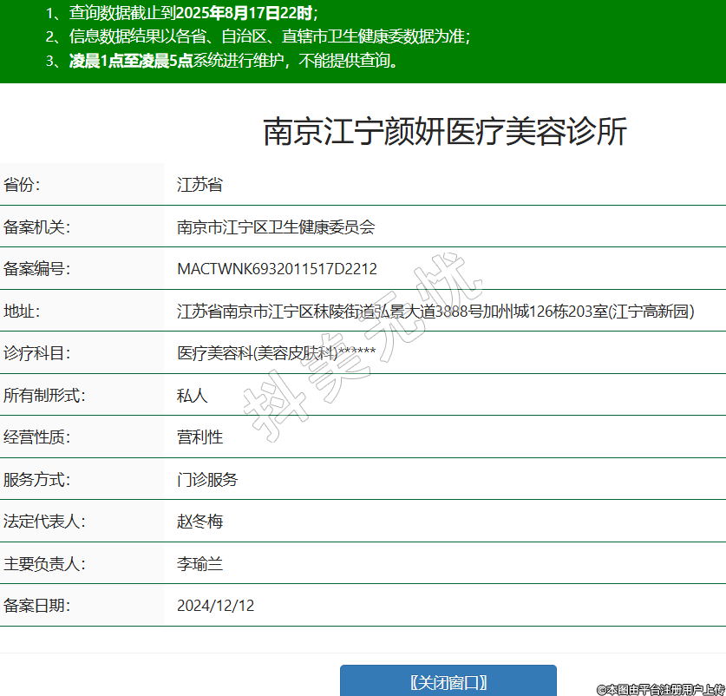Click the principal name 李瑜兰
This screenshot has width=726, height=696.
(x=199, y=564)
